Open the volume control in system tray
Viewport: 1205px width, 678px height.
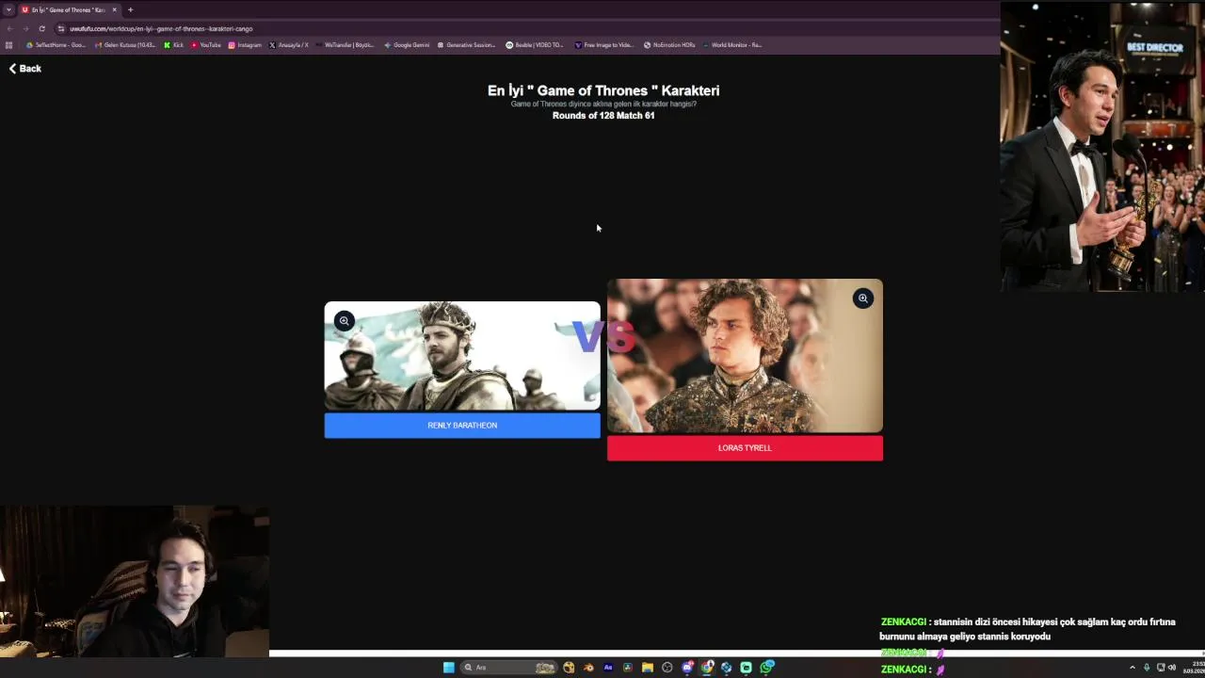point(1172,668)
